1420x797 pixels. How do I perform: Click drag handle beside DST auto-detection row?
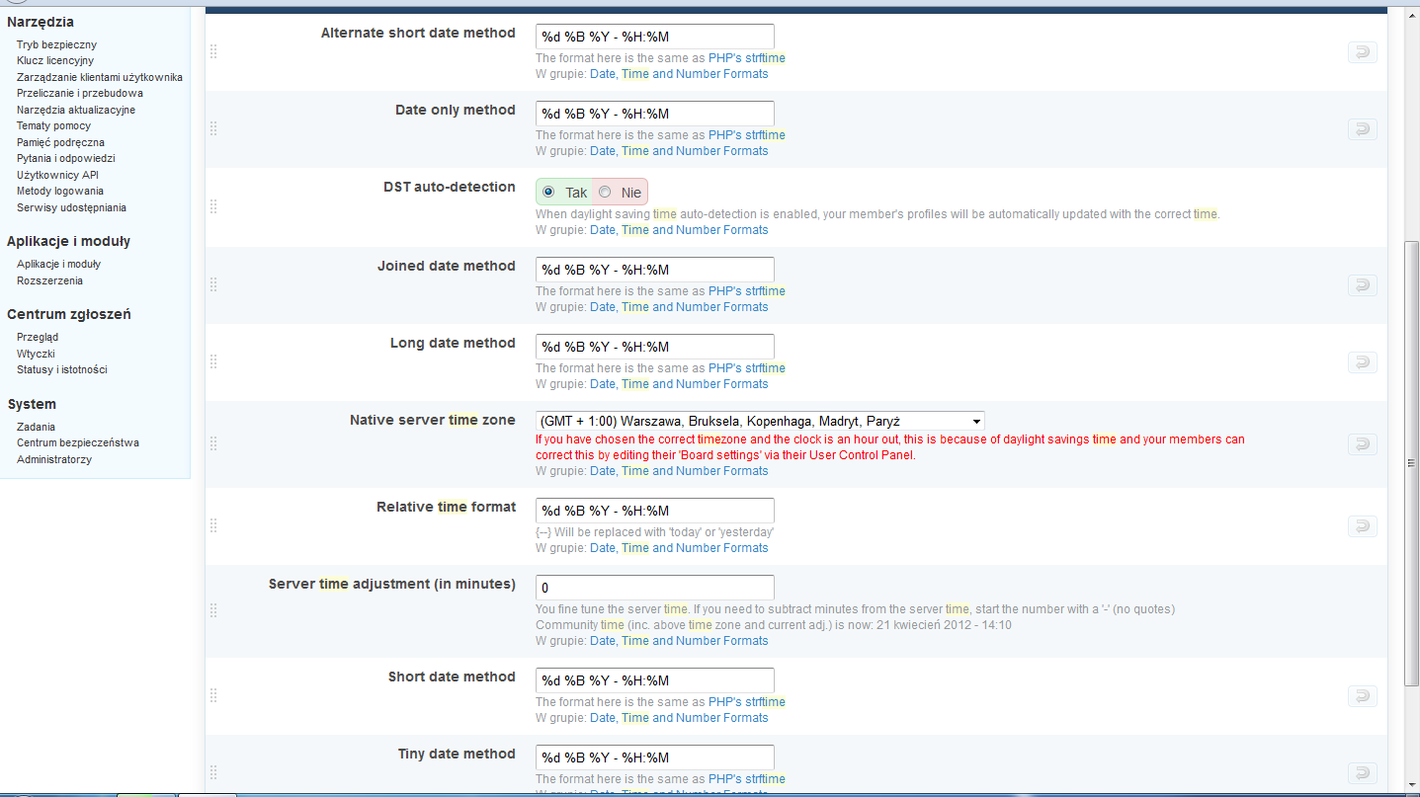tap(213, 206)
